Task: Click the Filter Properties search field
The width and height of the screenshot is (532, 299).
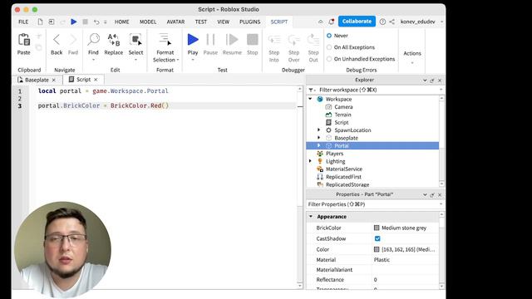Action: click(372, 204)
